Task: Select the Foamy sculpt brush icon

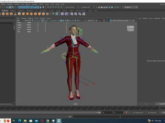Action: click(19, 14)
